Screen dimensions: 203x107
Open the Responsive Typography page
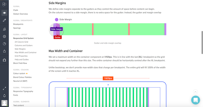(x=23, y=91)
